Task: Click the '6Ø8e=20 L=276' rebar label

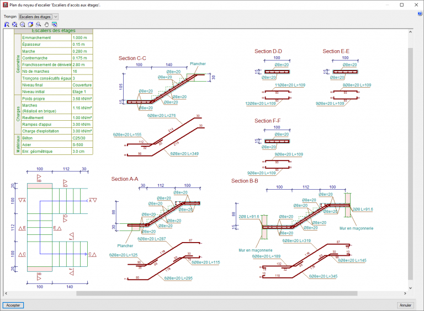Action: coord(161,116)
